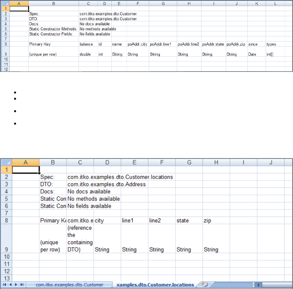Click Spec value in row 2 of upper spreadsheet

[x=108, y=14]
